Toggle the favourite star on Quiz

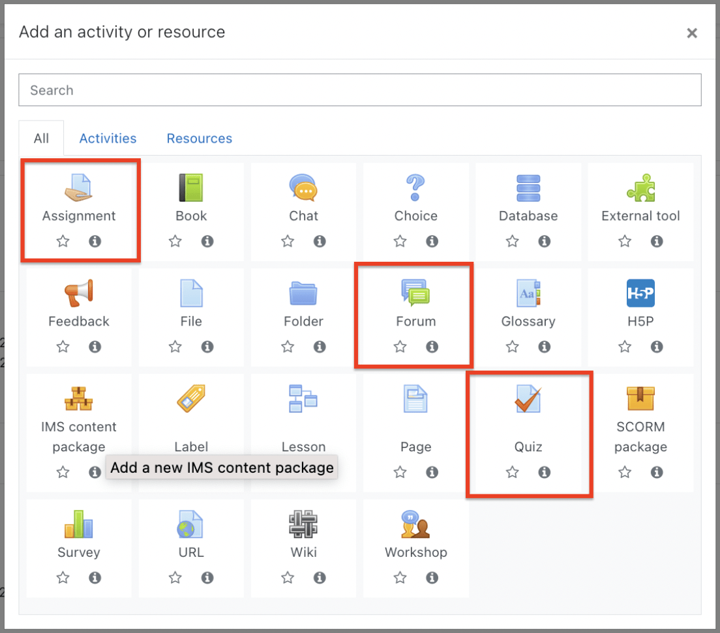pyautogui.click(x=512, y=472)
